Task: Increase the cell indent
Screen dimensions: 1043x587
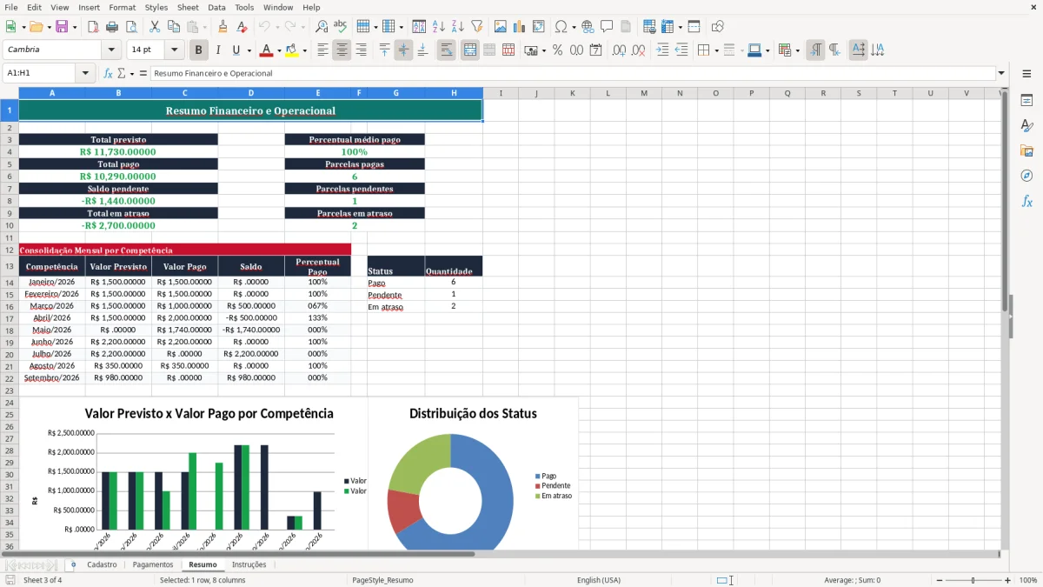Action: [x=662, y=50]
